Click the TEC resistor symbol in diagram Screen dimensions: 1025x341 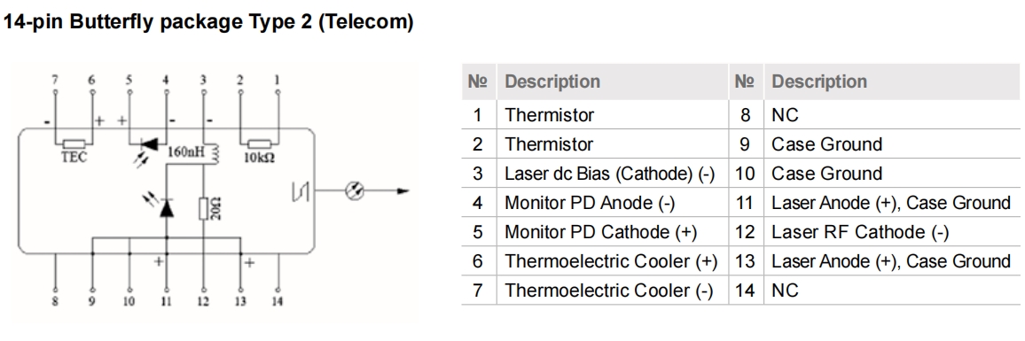pyautogui.click(x=74, y=144)
